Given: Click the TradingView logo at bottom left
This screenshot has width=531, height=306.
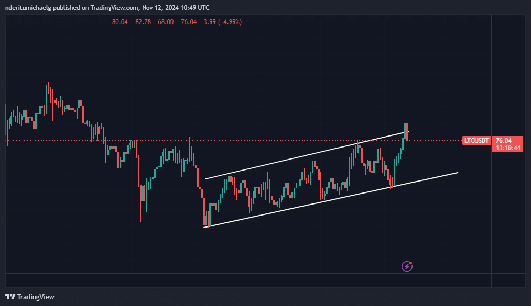Looking at the screenshot, I should 30,297.
